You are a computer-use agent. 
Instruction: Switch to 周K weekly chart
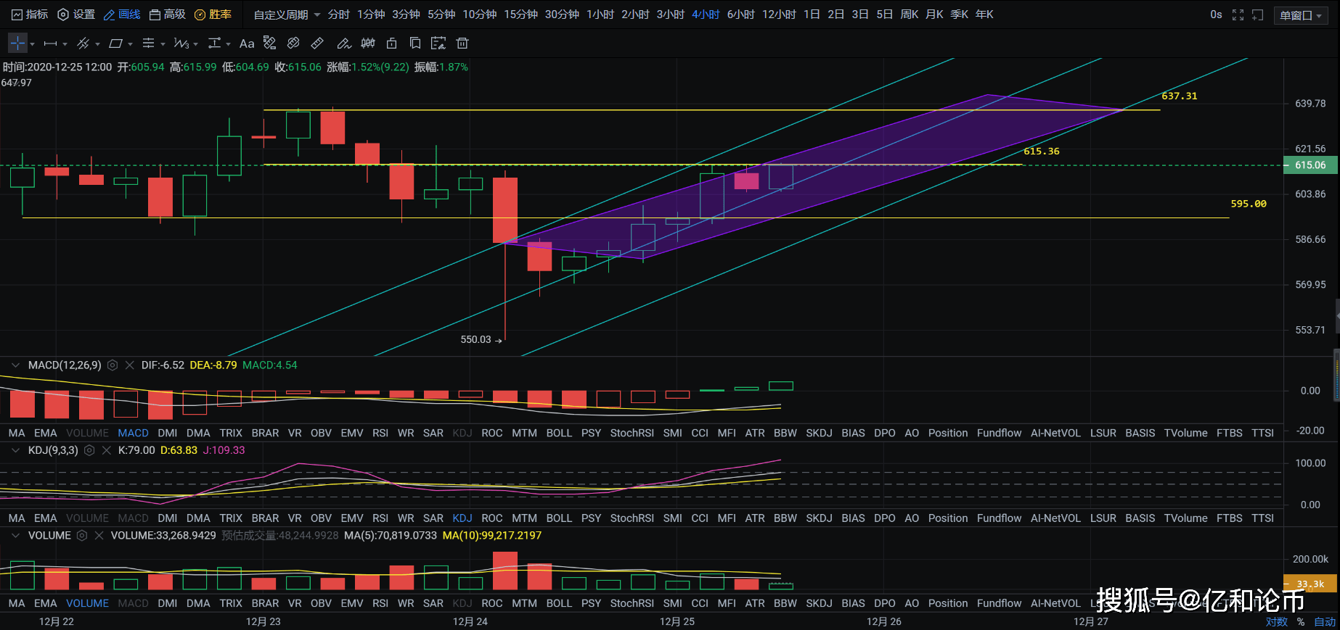pyautogui.click(x=910, y=14)
